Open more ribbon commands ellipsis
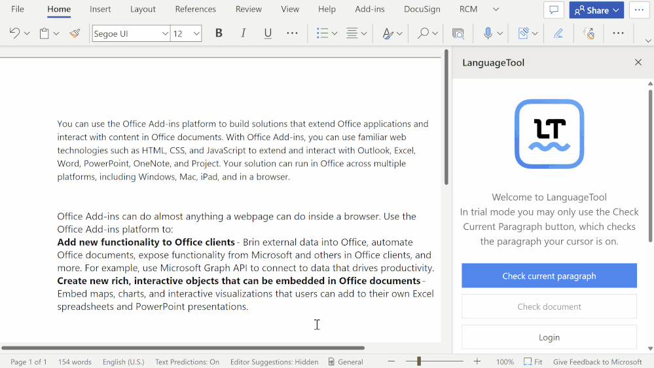654x368 pixels. pyautogui.click(x=618, y=33)
